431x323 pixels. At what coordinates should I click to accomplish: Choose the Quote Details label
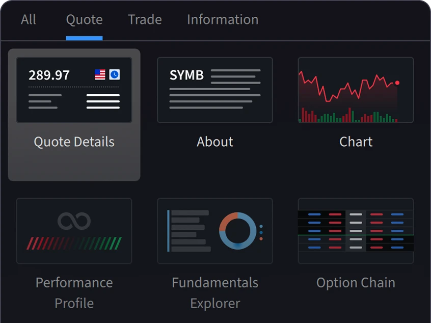74,142
